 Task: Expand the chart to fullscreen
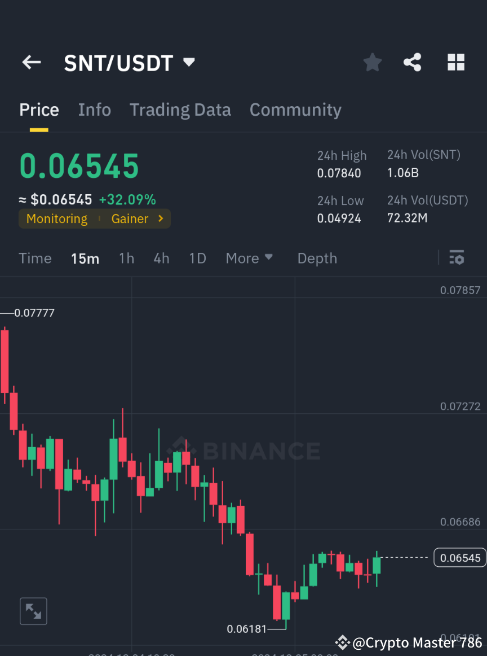click(x=33, y=611)
